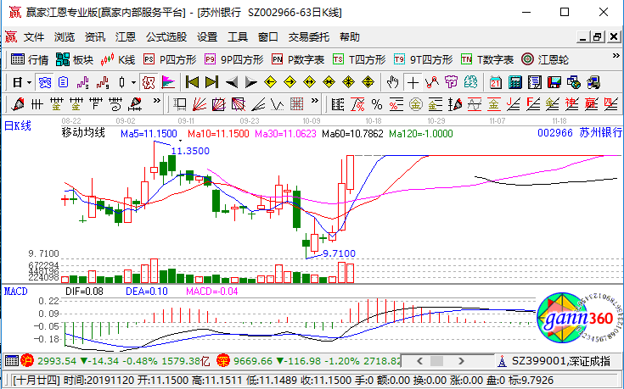624x389 pixels.
Task: Click the magenta and teal flag chart icon
Action: coord(168,83)
